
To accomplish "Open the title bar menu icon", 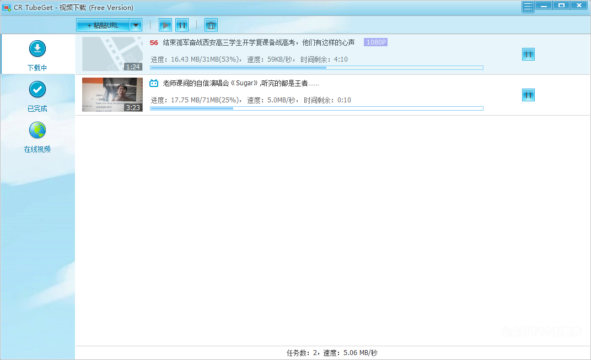I will coord(528,7).
